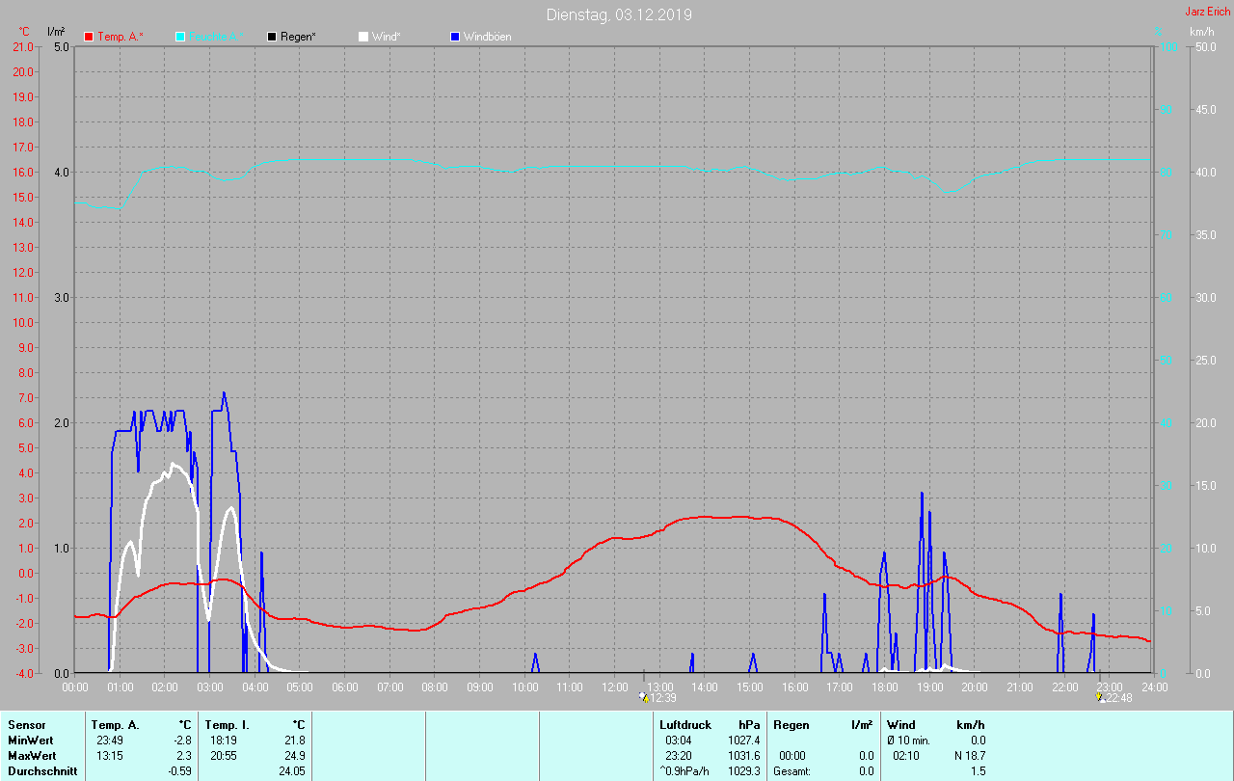Screen dimensions: 1234x781
Task: Click the pressure trend '^0.9hPa/h'
Action: tap(685, 771)
